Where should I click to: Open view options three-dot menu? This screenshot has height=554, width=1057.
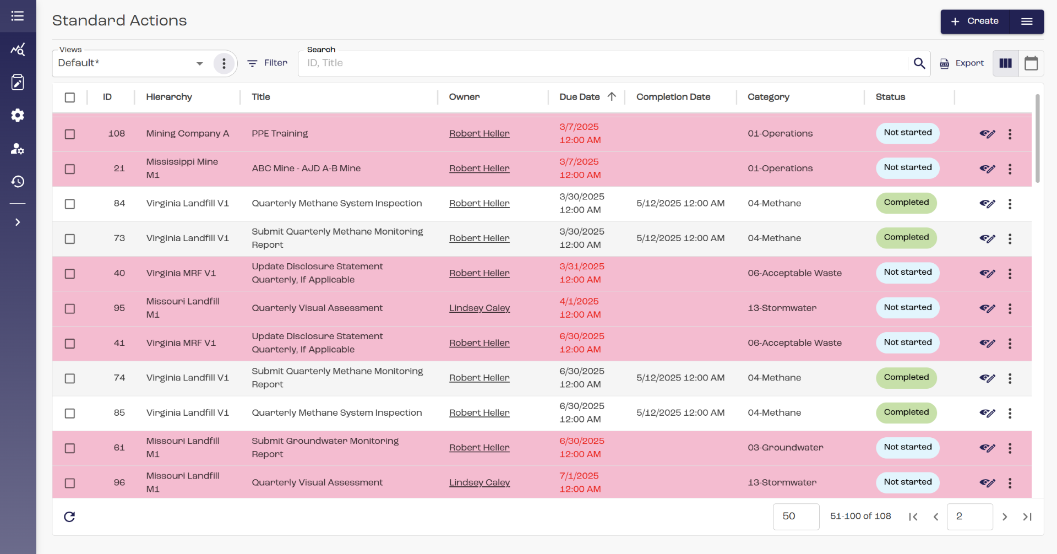[224, 64]
